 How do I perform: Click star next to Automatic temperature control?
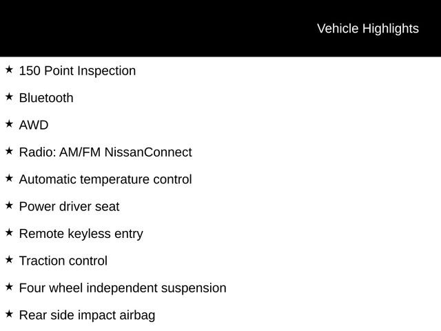point(9,178)
